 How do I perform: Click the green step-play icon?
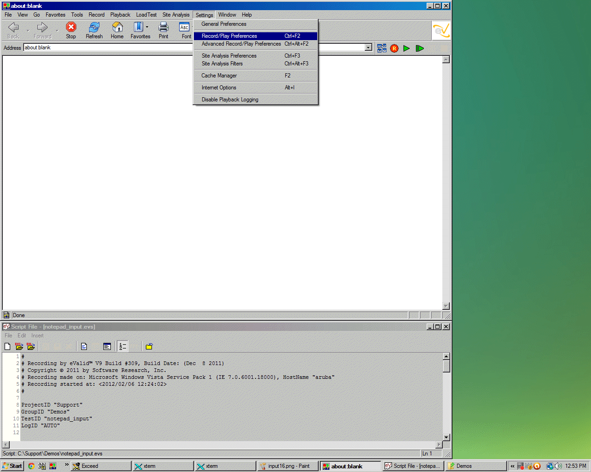click(420, 48)
